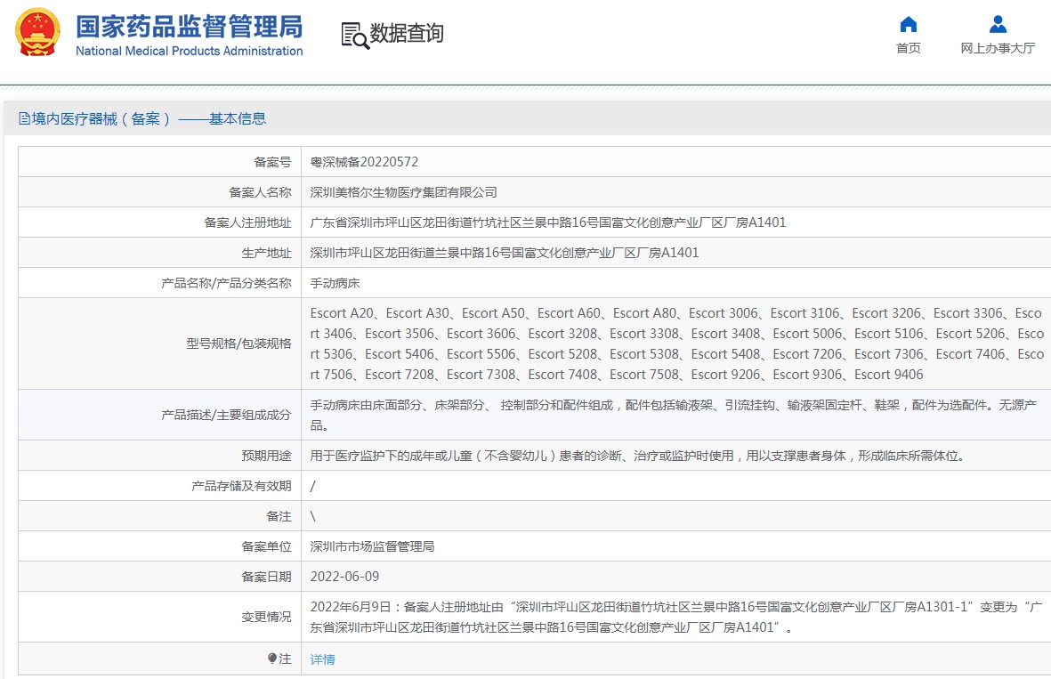Click the production address value starting 深圳市坪山区
1051x679 pixels.
504,253
